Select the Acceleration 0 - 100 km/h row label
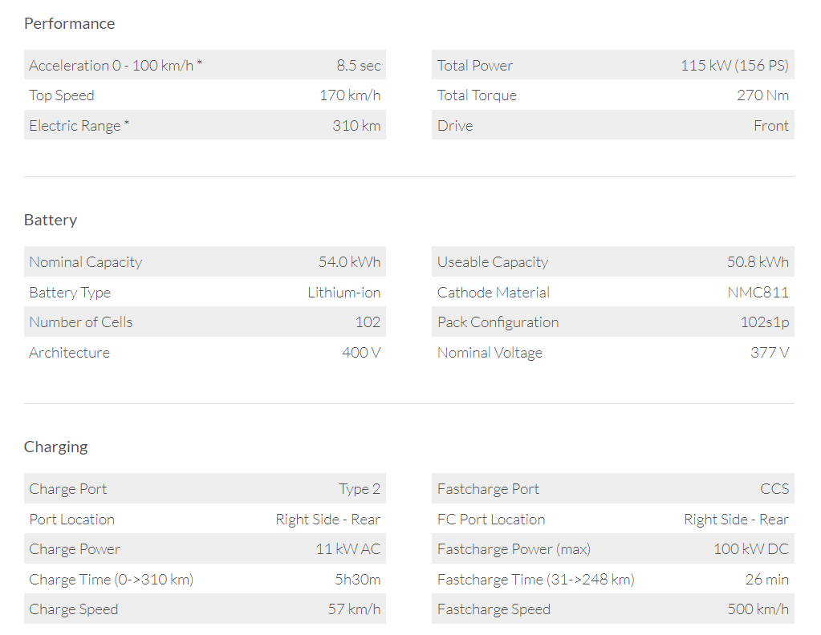Screen dimensions: 821x635 (116, 66)
